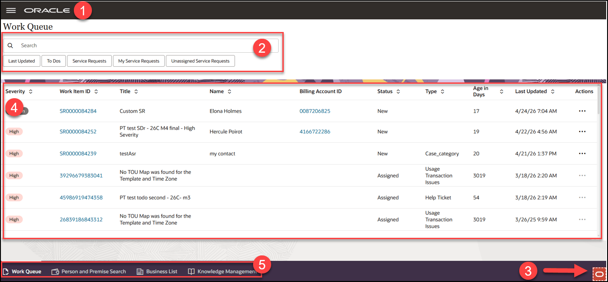The height and width of the screenshot is (282, 608).
Task: Open actions menu for SR0000084284 row
Action: click(582, 111)
